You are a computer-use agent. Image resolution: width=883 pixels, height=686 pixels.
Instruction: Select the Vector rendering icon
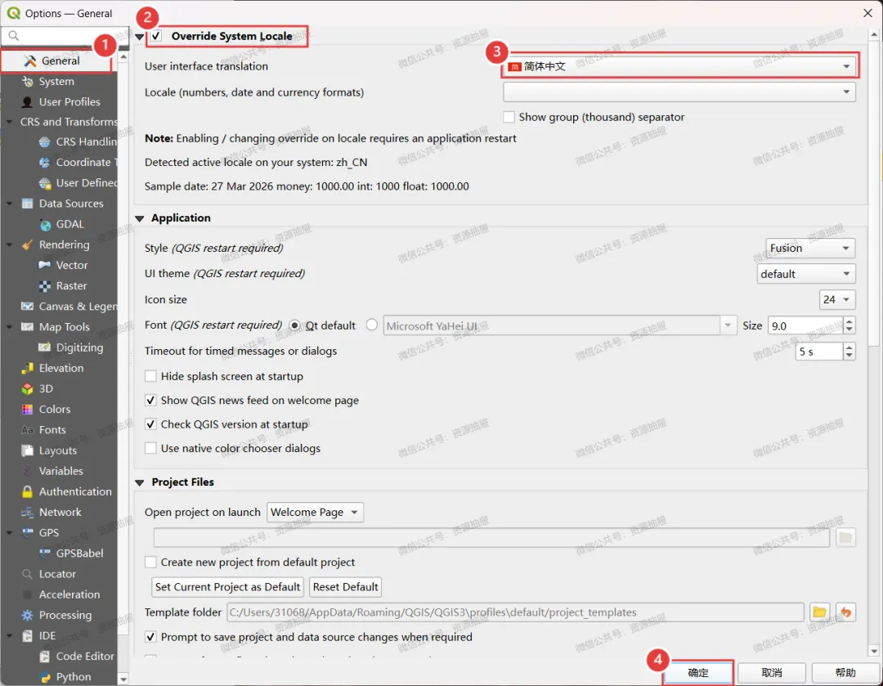tap(44, 265)
